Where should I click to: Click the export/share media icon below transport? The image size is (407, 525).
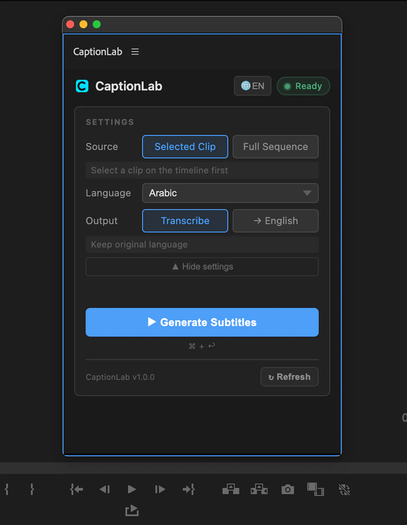pyautogui.click(x=132, y=510)
